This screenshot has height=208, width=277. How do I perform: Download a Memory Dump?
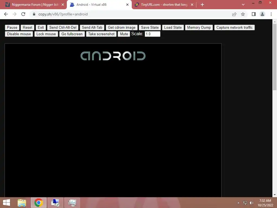click(199, 27)
